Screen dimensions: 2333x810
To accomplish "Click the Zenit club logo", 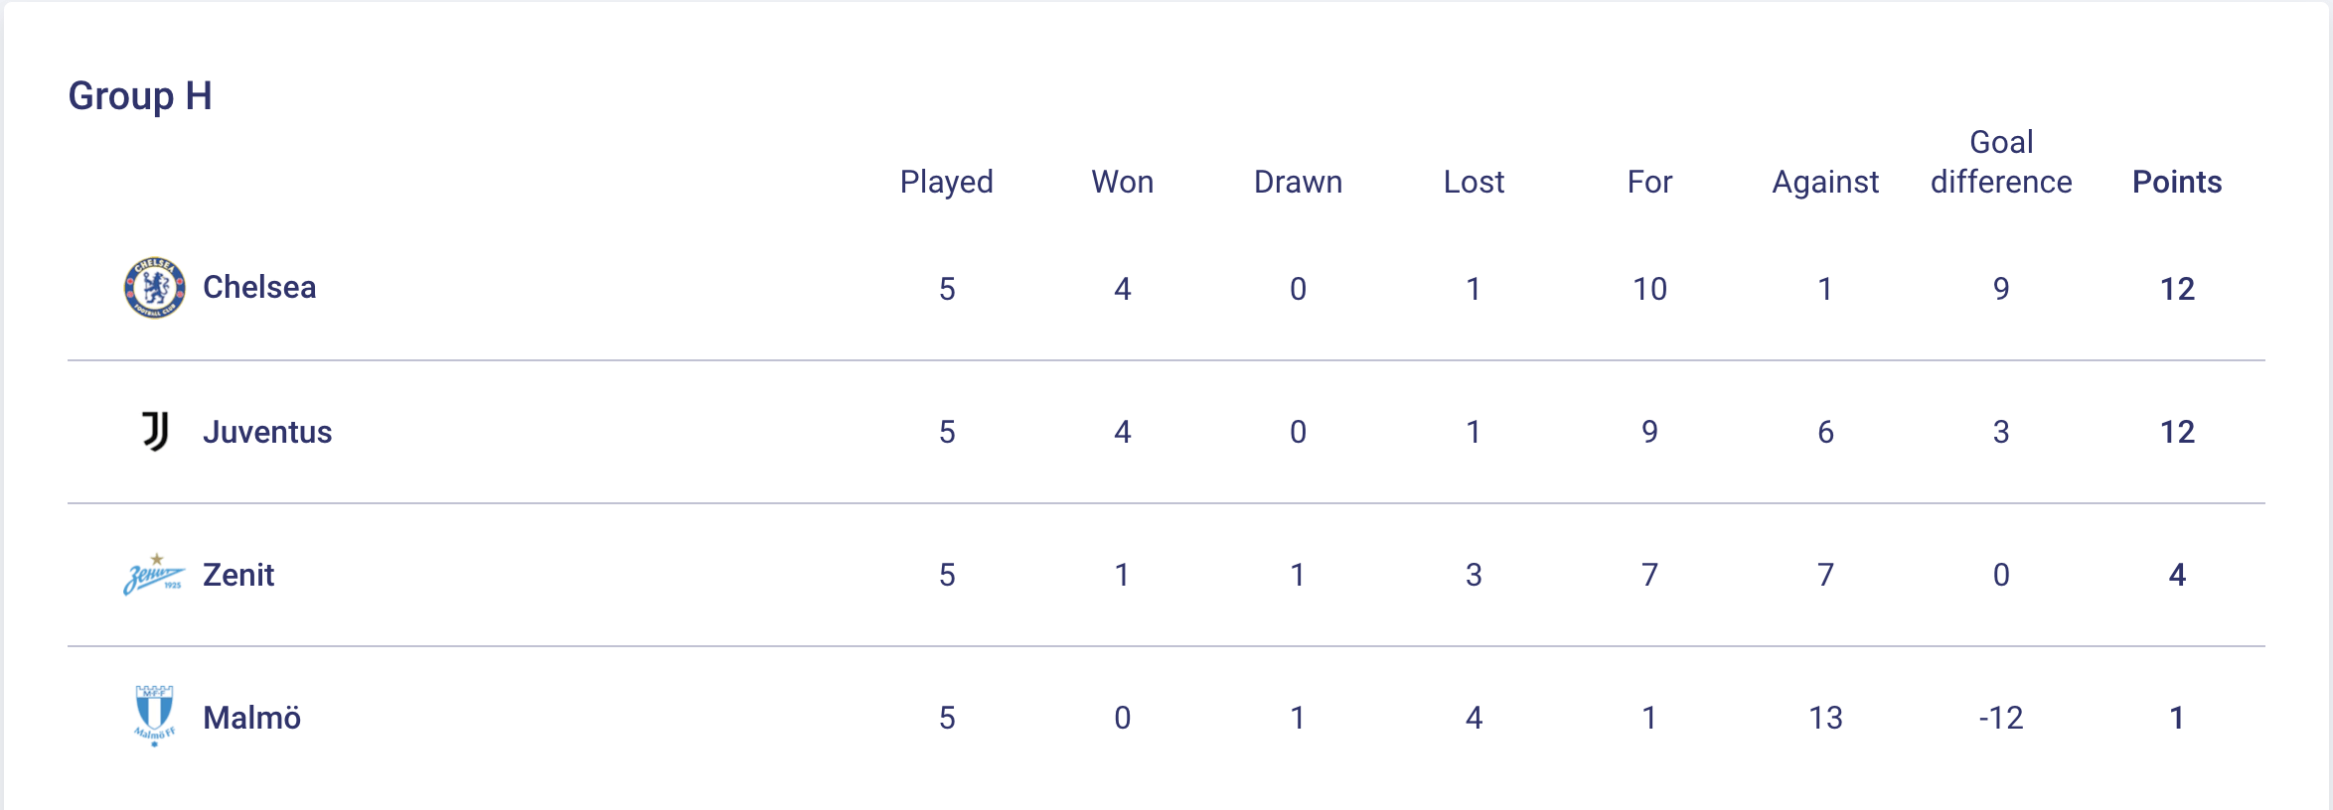I will [x=154, y=575].
